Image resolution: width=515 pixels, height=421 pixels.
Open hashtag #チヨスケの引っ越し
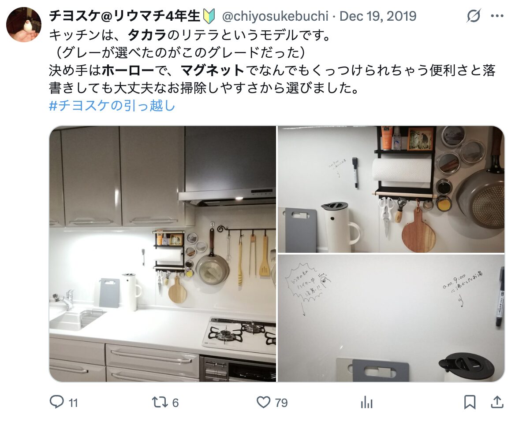(112, 105)
